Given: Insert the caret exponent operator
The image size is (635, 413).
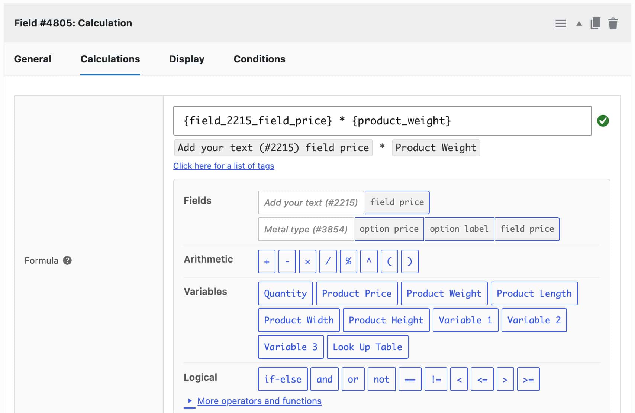Looking at the screenshot, I should click(369, 261).
